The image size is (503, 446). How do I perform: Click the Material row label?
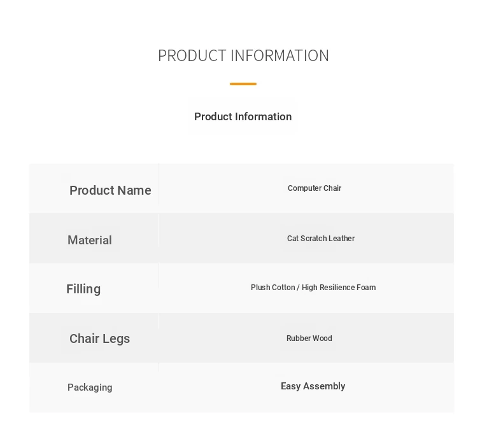[x=90, y=240]
